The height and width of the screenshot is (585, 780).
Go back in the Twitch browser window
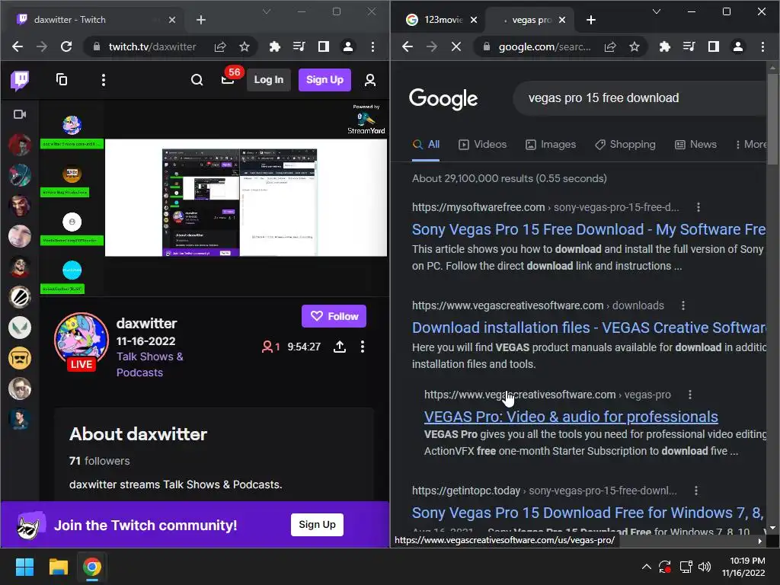tap(18, 46)
